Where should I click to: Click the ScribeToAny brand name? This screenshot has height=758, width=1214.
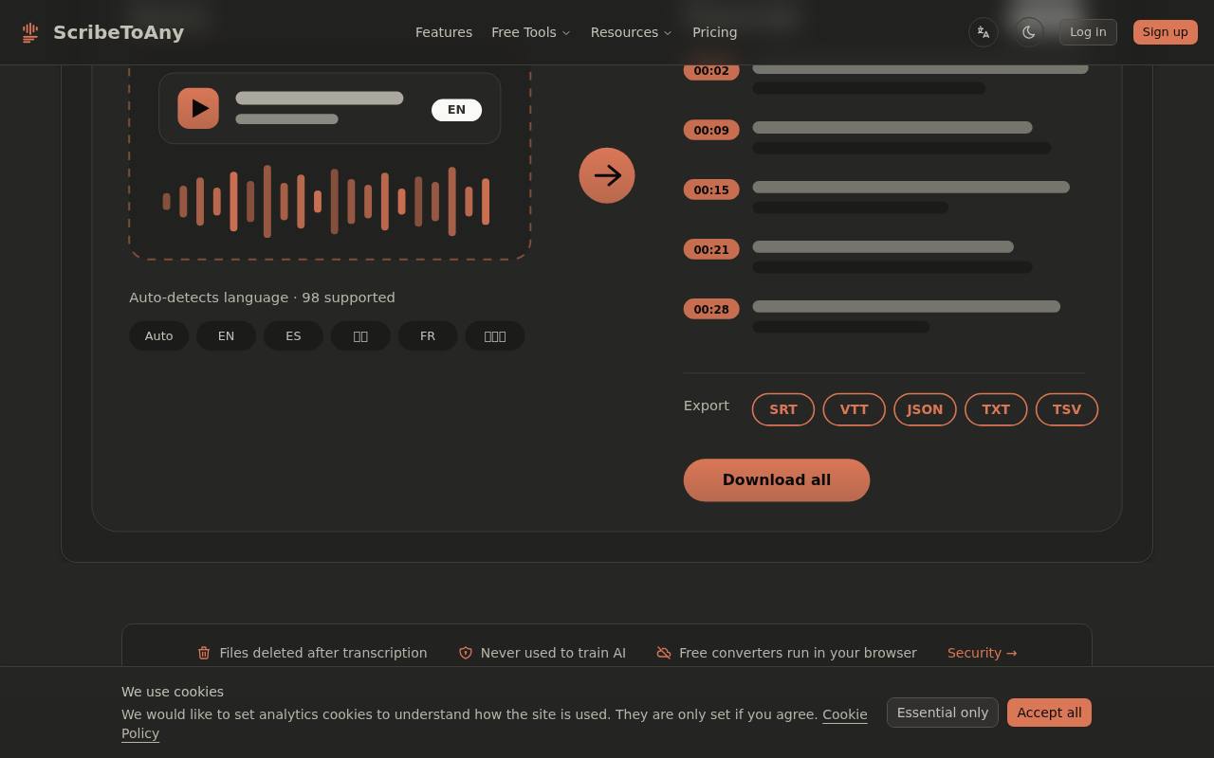(x=119, y=32)
